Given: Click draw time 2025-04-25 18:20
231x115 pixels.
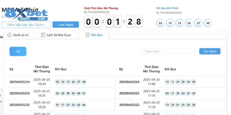Looking at the screenshot, I should [42, 105].
